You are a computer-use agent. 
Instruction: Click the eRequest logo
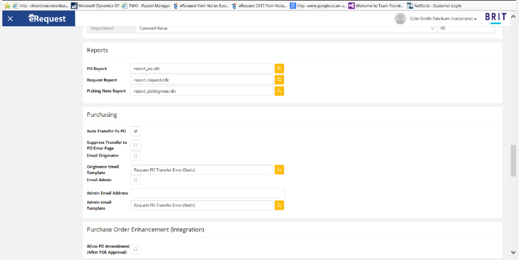(x=47, y=19)
